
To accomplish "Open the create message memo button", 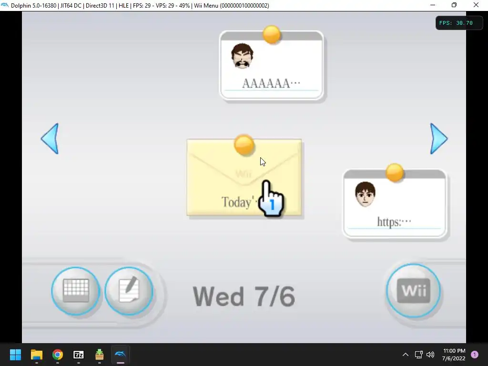I will click(129, 291).
